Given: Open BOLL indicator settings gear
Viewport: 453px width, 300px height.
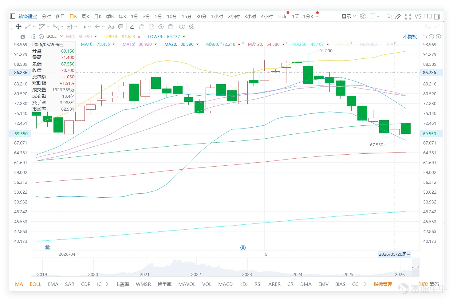Looking at the screenshot, I should tap(34, 37).
